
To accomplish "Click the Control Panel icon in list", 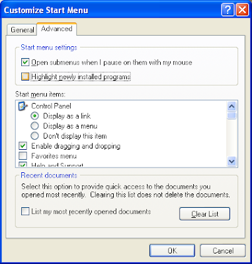I will click(x=23, y=106).
